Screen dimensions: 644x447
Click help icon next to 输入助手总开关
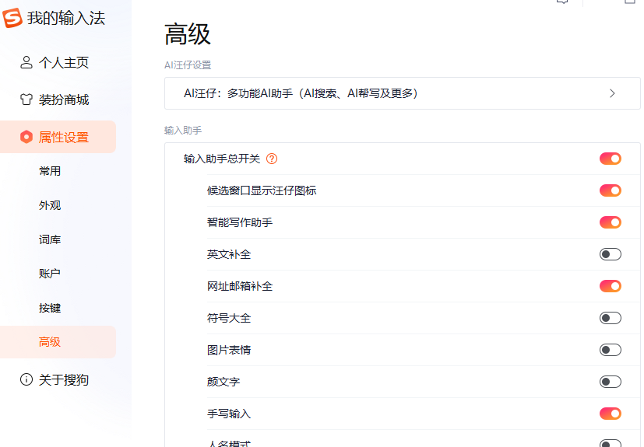coord(272,159)
